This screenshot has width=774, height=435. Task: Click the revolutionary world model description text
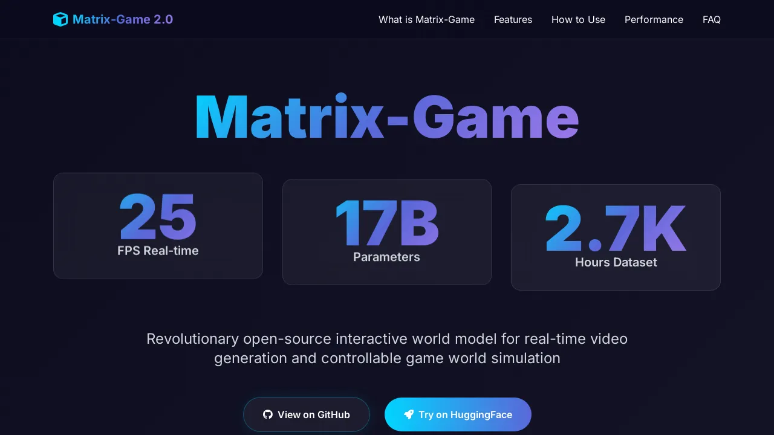pos(387,348)
